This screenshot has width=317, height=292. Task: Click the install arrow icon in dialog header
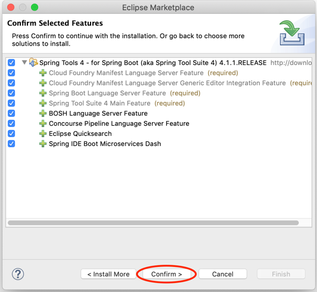pos(292,33)
